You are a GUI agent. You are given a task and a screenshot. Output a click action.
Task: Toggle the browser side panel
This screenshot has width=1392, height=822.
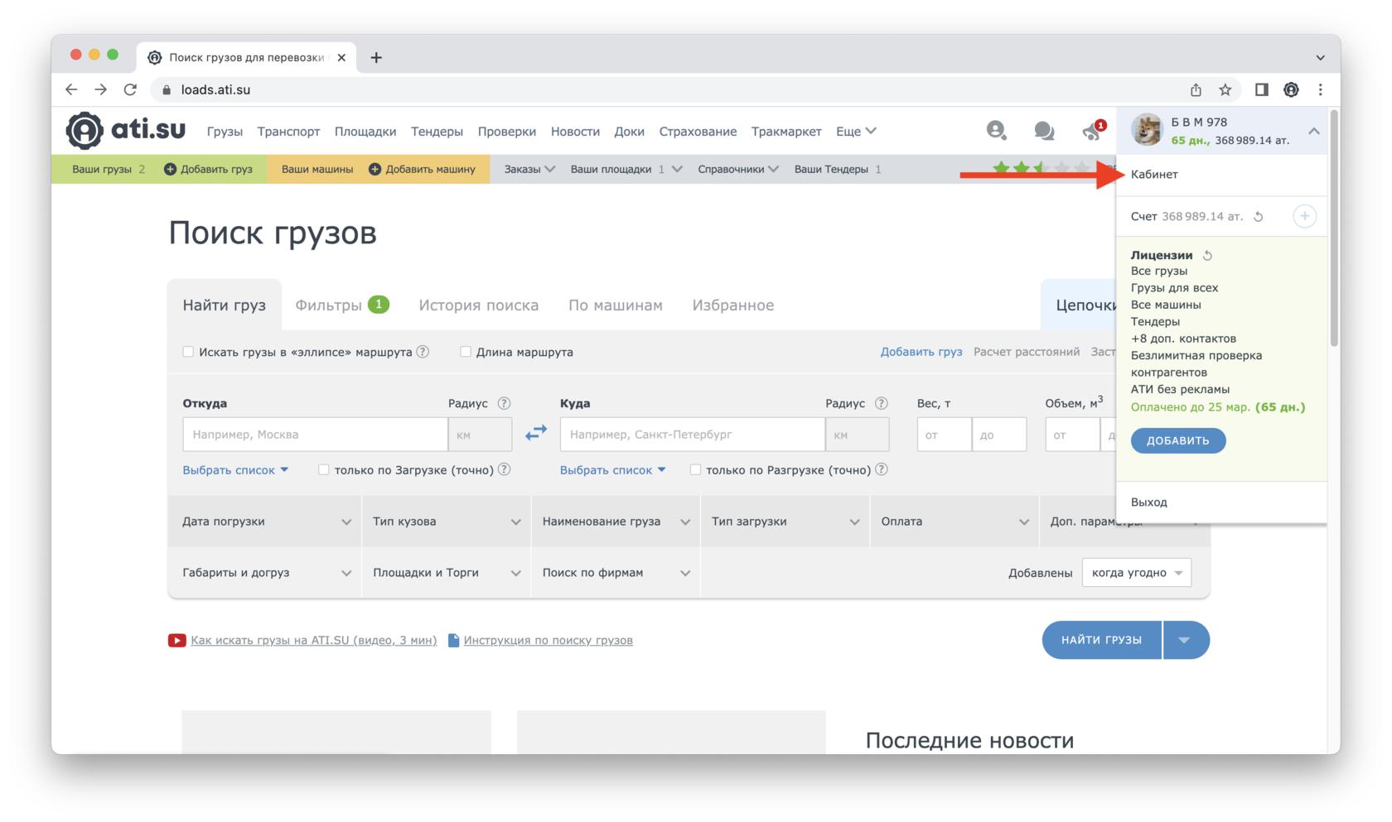[x=1261, y=89]
